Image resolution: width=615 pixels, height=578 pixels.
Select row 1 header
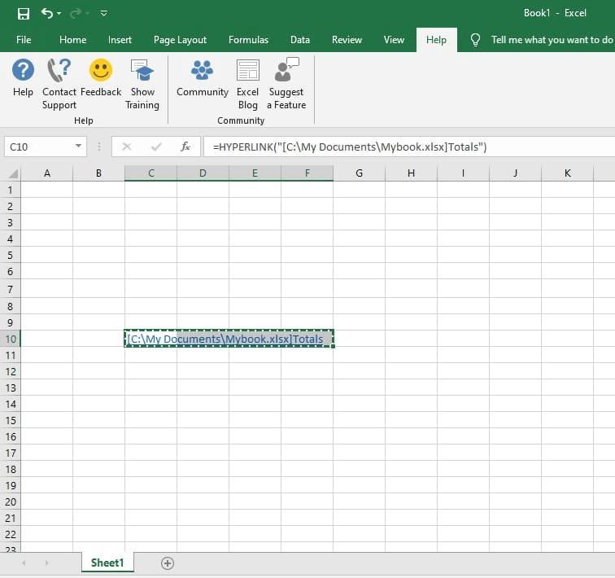(x=11, y=190)
